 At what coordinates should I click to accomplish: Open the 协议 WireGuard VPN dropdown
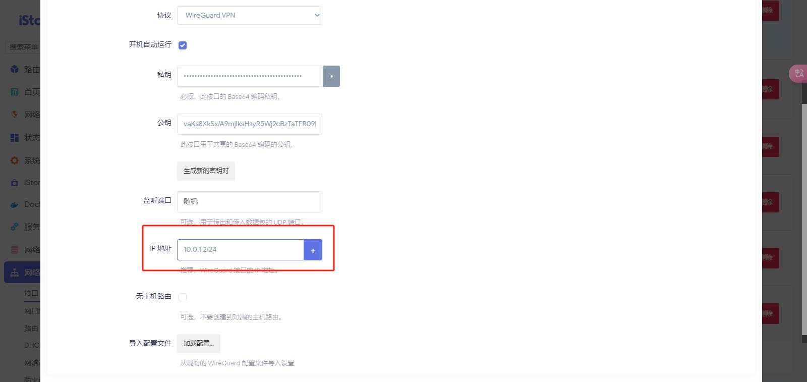[249, 16]
